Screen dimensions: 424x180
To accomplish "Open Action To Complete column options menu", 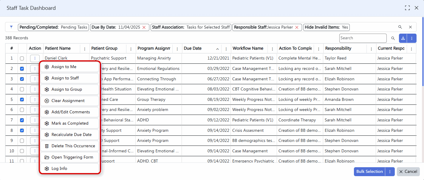I will (318, 49).
